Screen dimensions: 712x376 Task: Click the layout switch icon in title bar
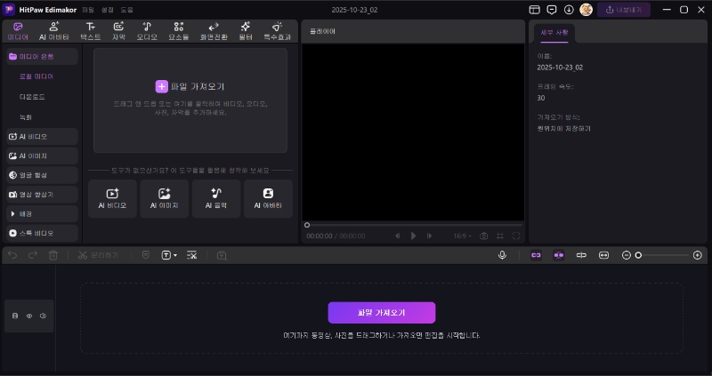coord(535,10)
